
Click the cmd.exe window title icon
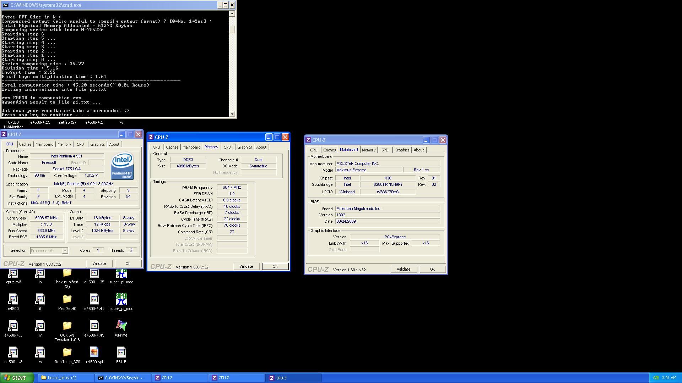(x=5, y=5)
